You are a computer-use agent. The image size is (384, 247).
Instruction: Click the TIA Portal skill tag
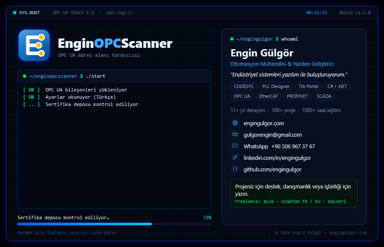click(308, 86)
